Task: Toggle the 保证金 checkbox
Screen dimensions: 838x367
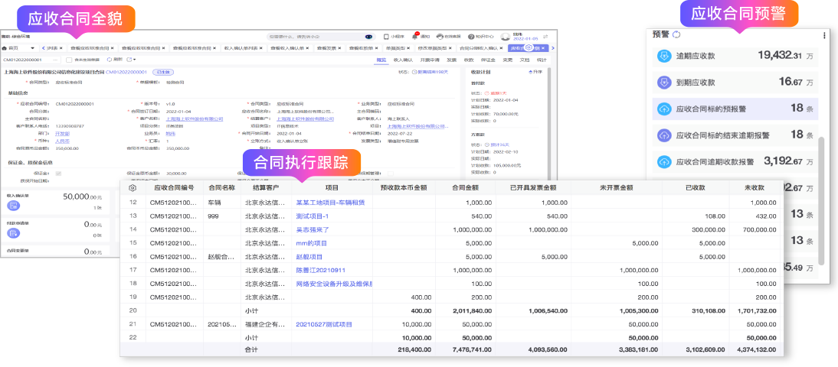Action: pos(57,174)
